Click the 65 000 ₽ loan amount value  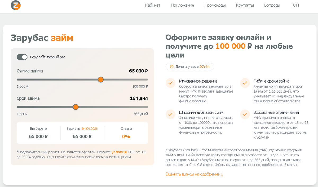(x=138, y=71)
